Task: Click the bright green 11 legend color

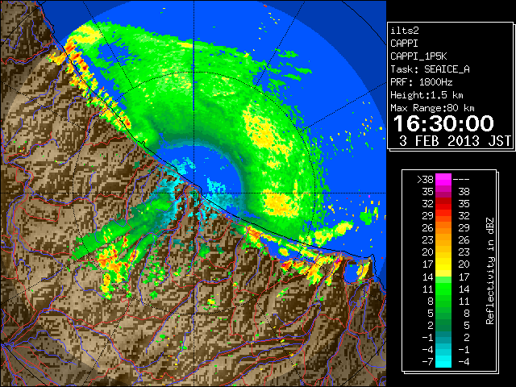Action: (x=443, y=289)
